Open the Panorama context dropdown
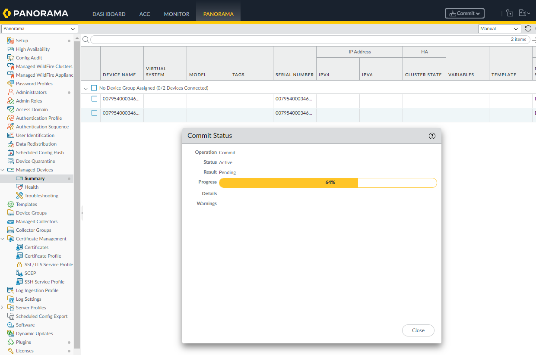The width and height of the screenshot is (536, 355). pos(39,29)
